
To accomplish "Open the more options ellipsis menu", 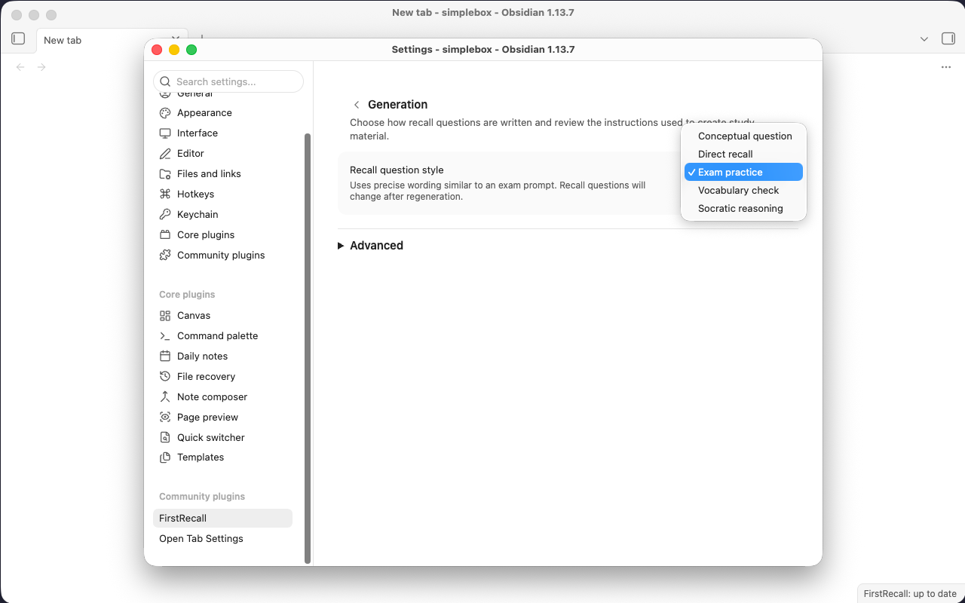I will point(946,67).
